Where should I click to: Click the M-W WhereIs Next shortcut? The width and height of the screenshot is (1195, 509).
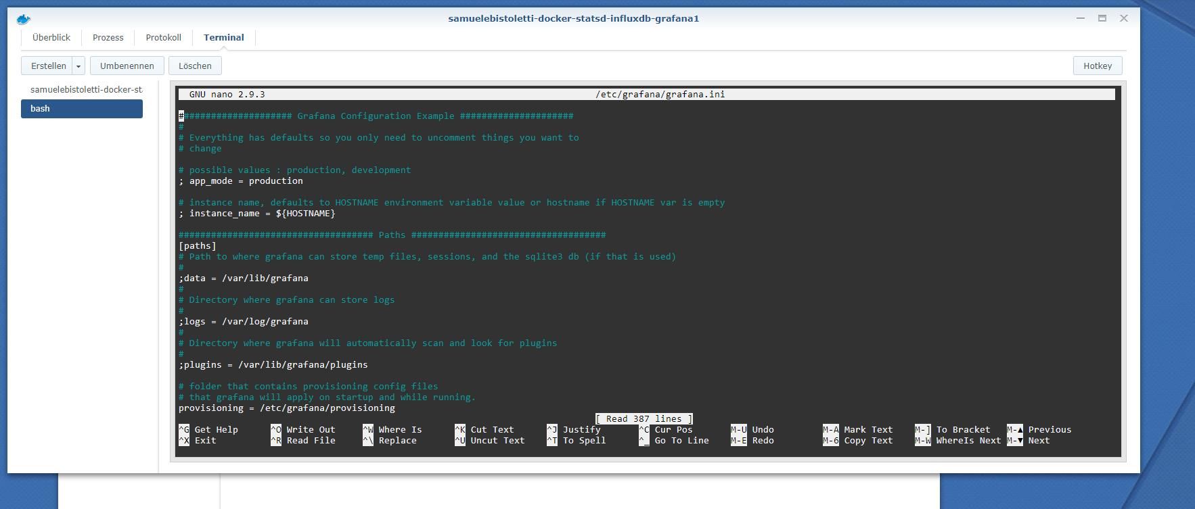point(958,441)
